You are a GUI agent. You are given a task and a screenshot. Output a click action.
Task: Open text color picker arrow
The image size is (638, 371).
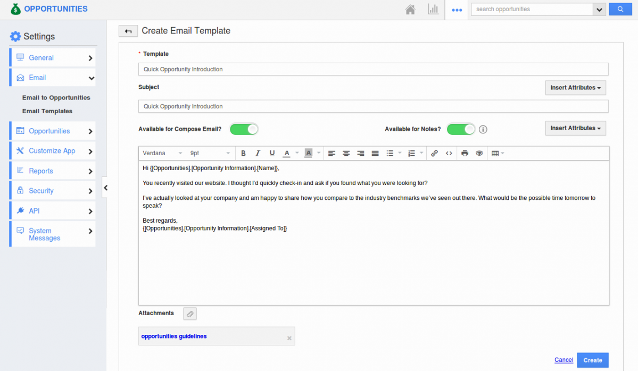[297, 153]
